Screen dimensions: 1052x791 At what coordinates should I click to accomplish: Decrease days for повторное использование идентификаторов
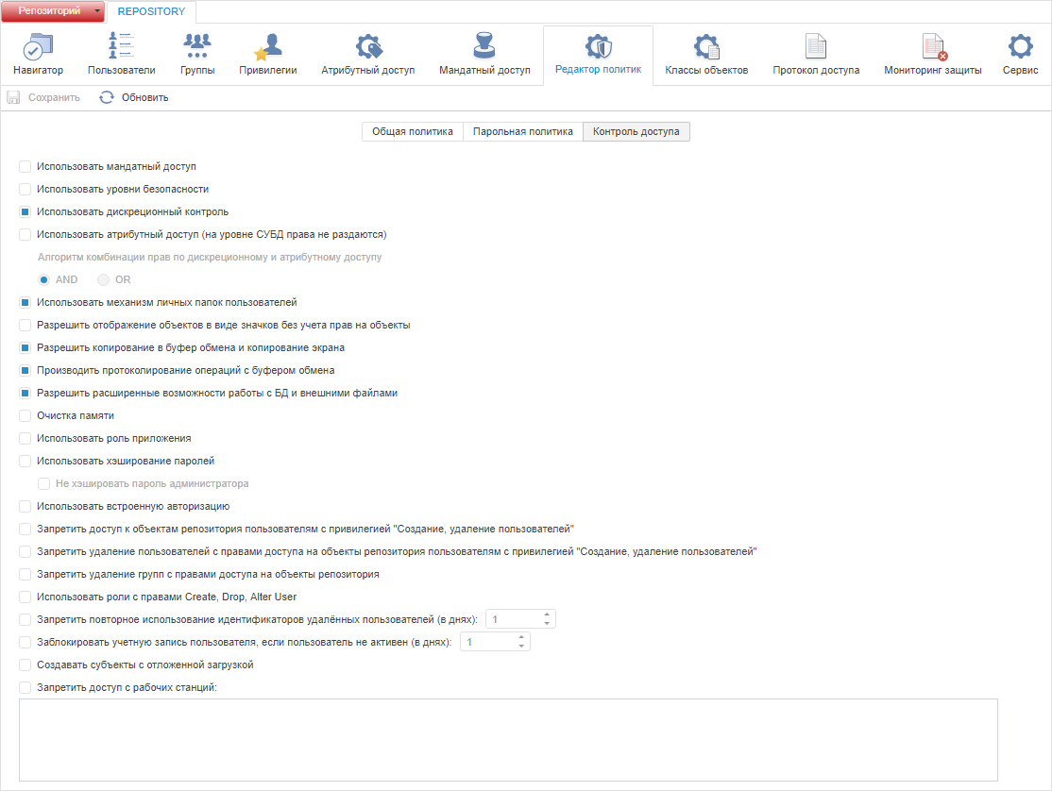click(547, 624)
